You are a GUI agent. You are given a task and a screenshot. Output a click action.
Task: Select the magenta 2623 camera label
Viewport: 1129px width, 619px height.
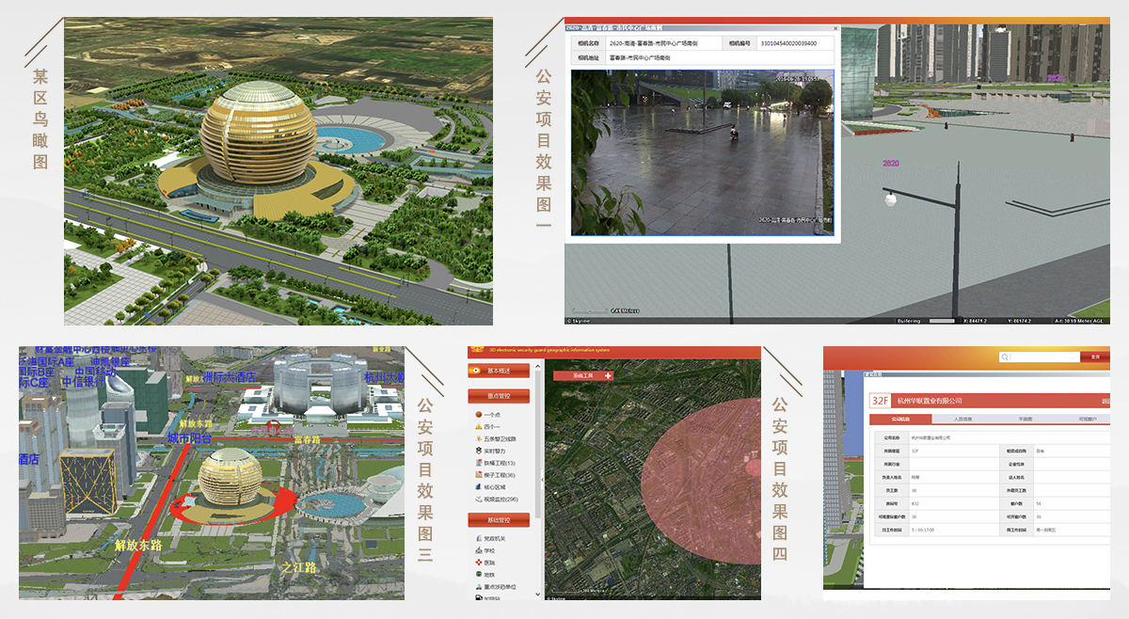(x=1055, y=78)
